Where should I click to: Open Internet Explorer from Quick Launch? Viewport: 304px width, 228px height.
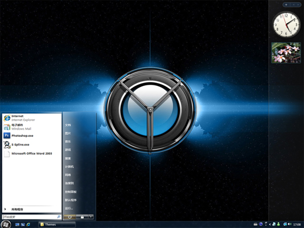[x=28, y=224]
